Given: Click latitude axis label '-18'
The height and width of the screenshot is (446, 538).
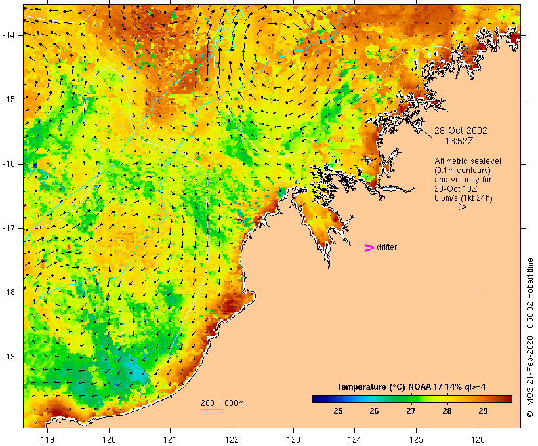Looking at the screenshot, I should [8, 293].
